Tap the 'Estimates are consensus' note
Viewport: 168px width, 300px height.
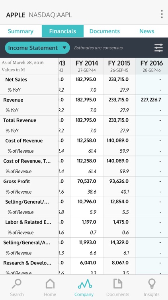tap(98, 48)
